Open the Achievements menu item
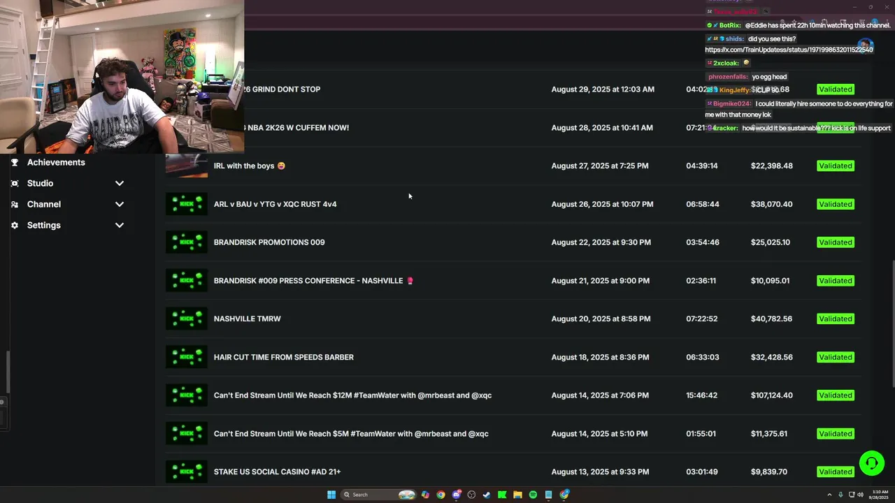The width and height of the screenshot is (895, 503). tap(56, 162)
